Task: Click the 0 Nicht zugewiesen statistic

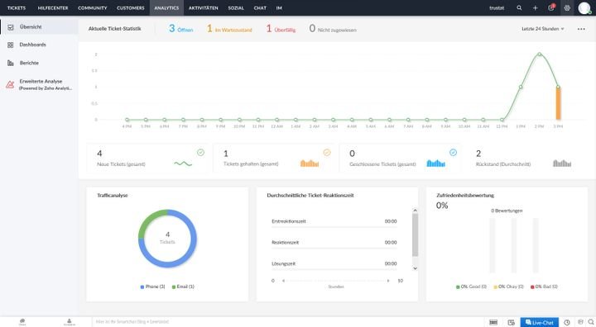Action: [x=333, y=28]
